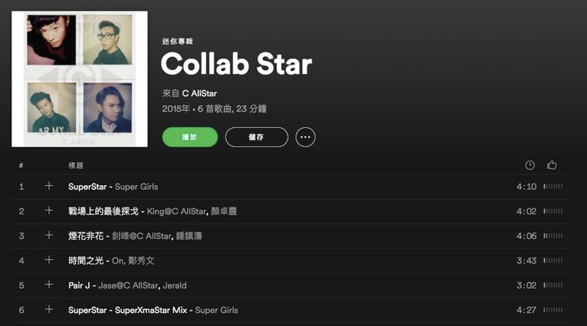This screenshot has width=587, height=326.
Task: Open the C AllStar artist page
Action: (199, 93)
